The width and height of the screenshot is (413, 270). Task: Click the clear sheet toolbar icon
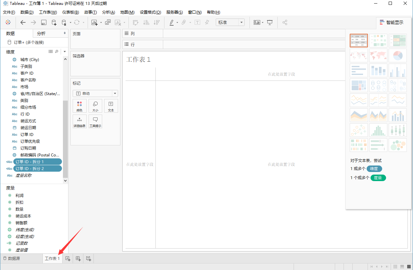click(118, 23)
